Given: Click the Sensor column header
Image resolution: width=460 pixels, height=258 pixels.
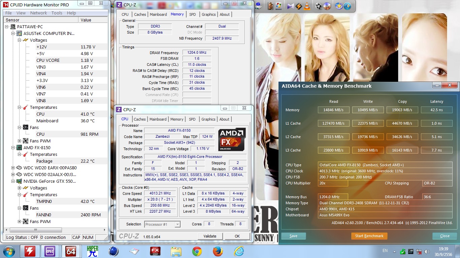Looking at the screenshot, I should [41, 20].
